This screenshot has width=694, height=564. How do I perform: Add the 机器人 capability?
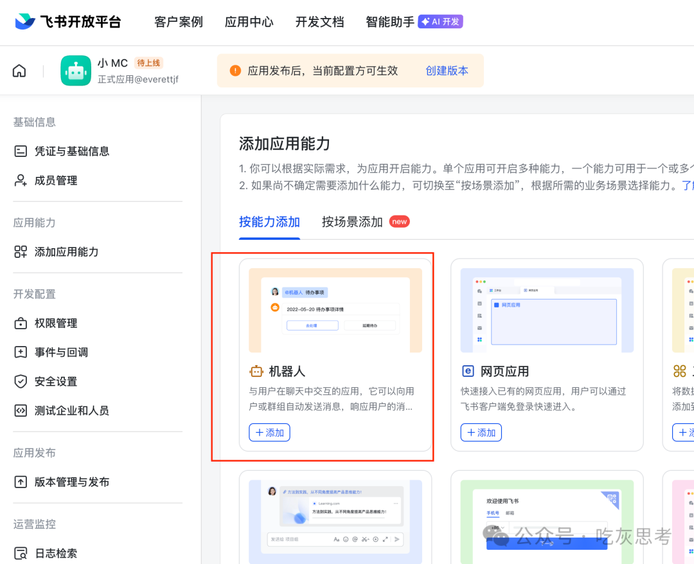point(269,432)
